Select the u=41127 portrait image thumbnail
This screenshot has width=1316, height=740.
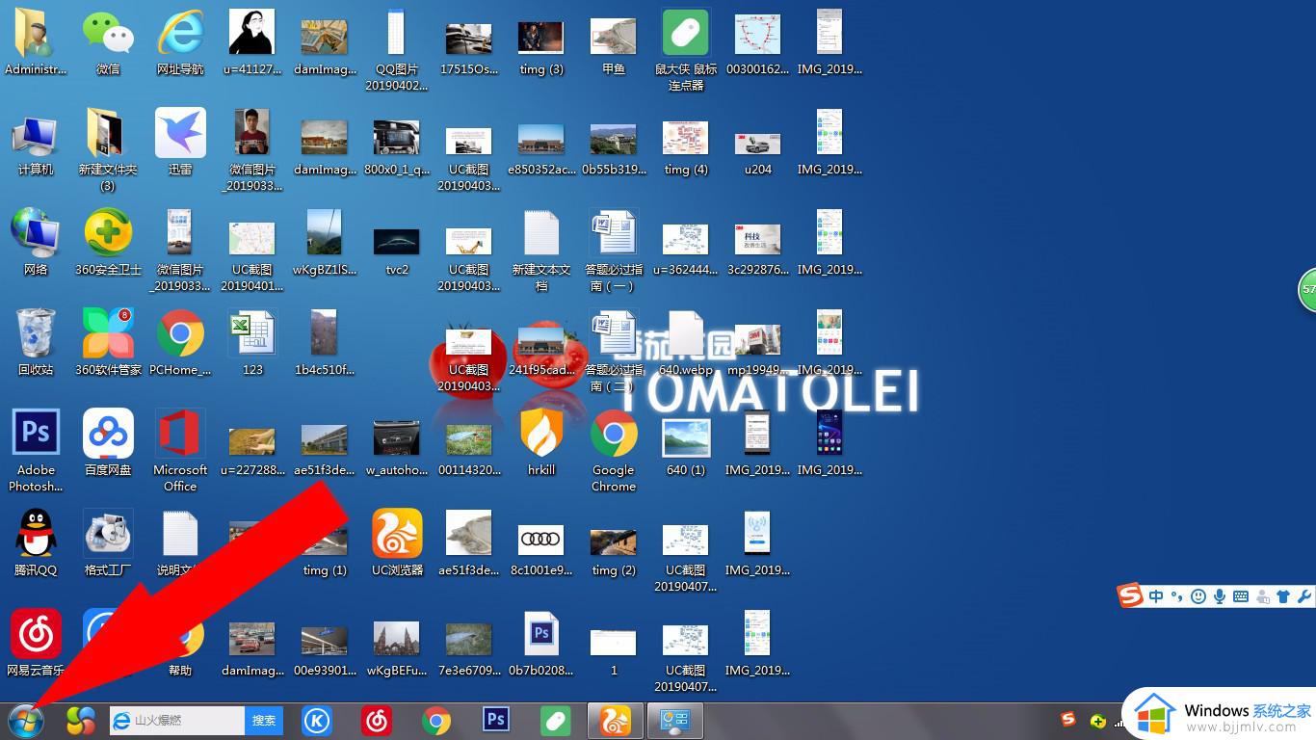click(x=252, y=34)
